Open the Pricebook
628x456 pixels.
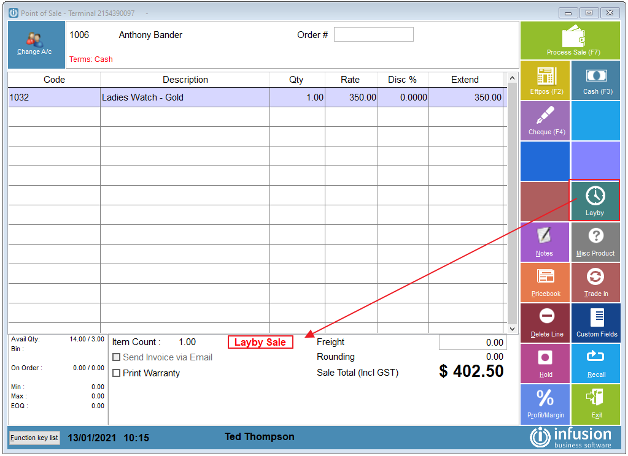(545, 282)
